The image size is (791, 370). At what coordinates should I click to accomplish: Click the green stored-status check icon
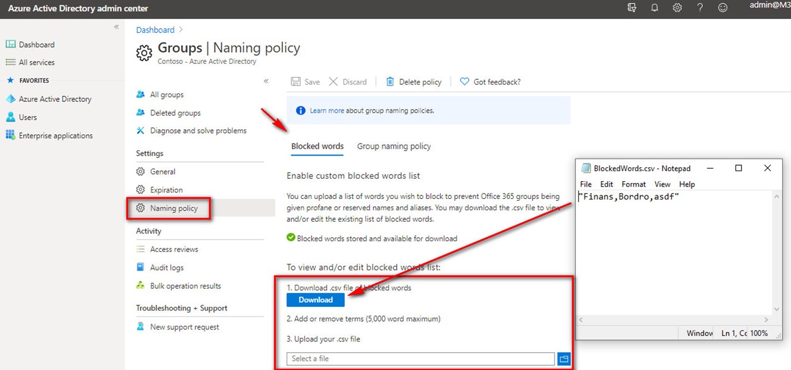pyautogui.click(x=291, y=238)
